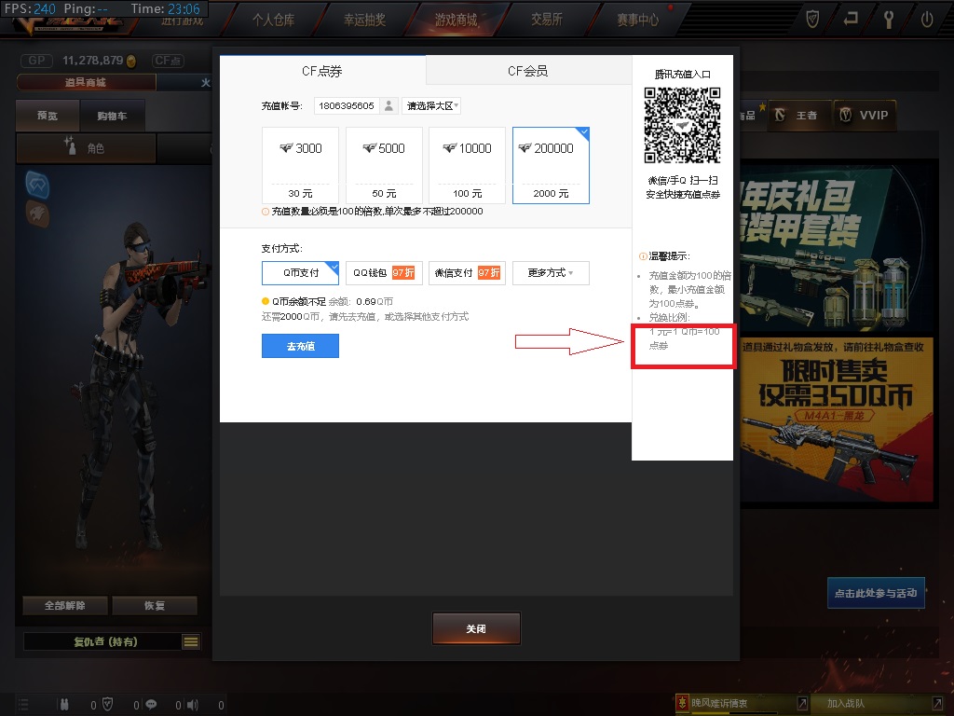
Task: Close the recharge dialog with 关闭
Action: pyautogui.click(x=476, y=628)
